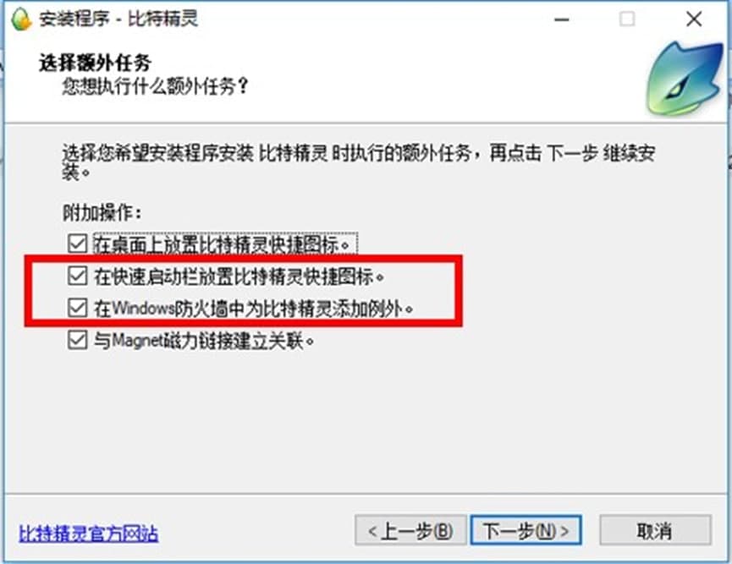Click the 在Windows防火墙中为比特精灵添加例外 label text
Image resolution: width=732 pixels, height=564 pixels.
pos(254,309)
